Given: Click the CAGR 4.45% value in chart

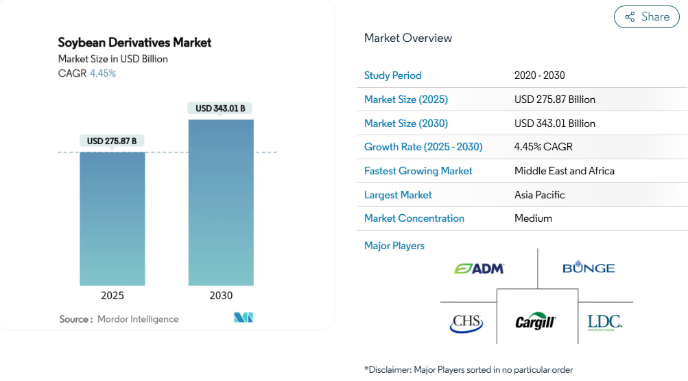Looking at the screenshot, I should coord(103,73).
